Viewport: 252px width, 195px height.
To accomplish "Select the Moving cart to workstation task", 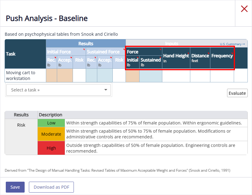I will pos(21,75).
